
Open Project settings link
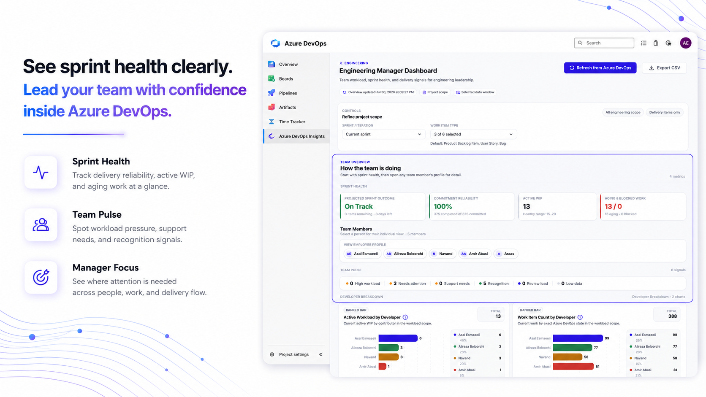(294, 354)
